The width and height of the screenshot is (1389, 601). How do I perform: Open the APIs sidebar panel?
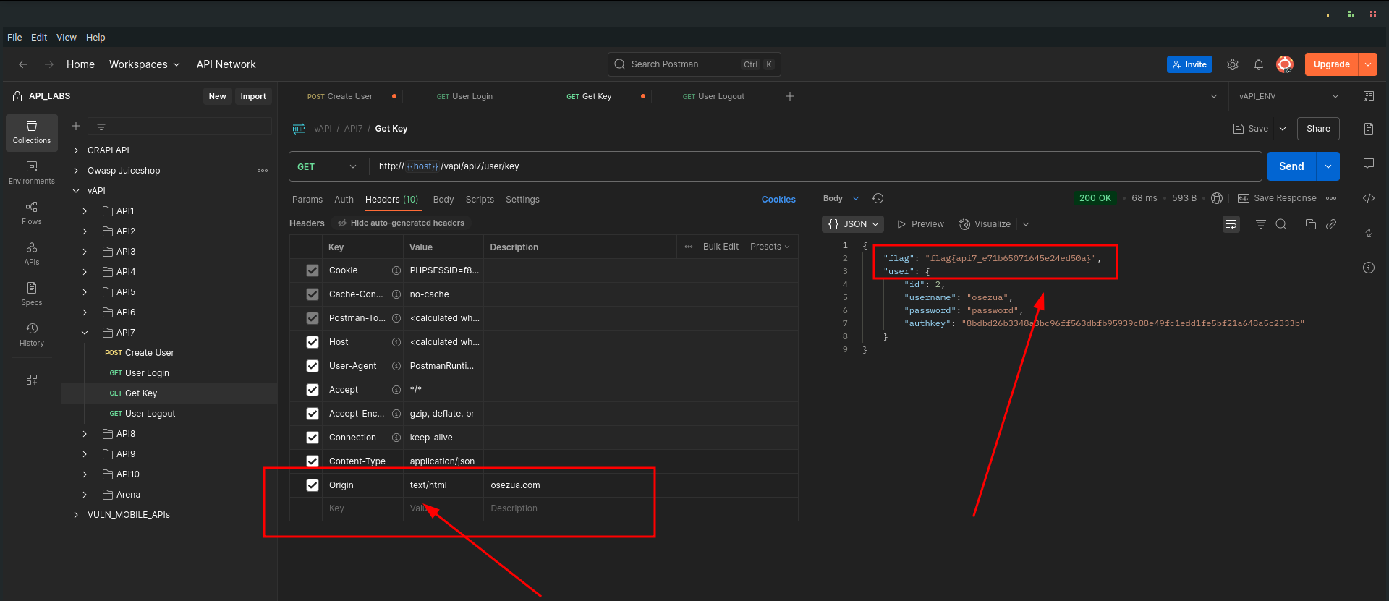point(32,254)
